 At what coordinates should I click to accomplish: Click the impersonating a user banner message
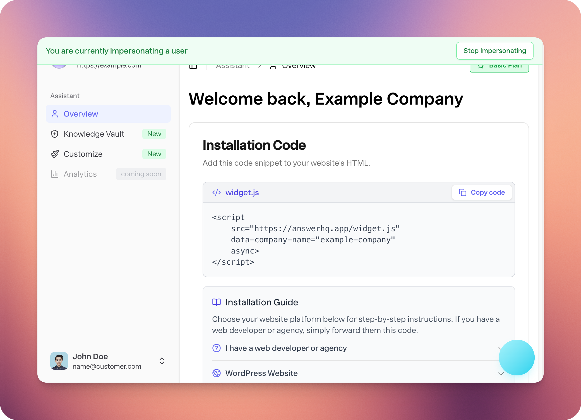117,51
